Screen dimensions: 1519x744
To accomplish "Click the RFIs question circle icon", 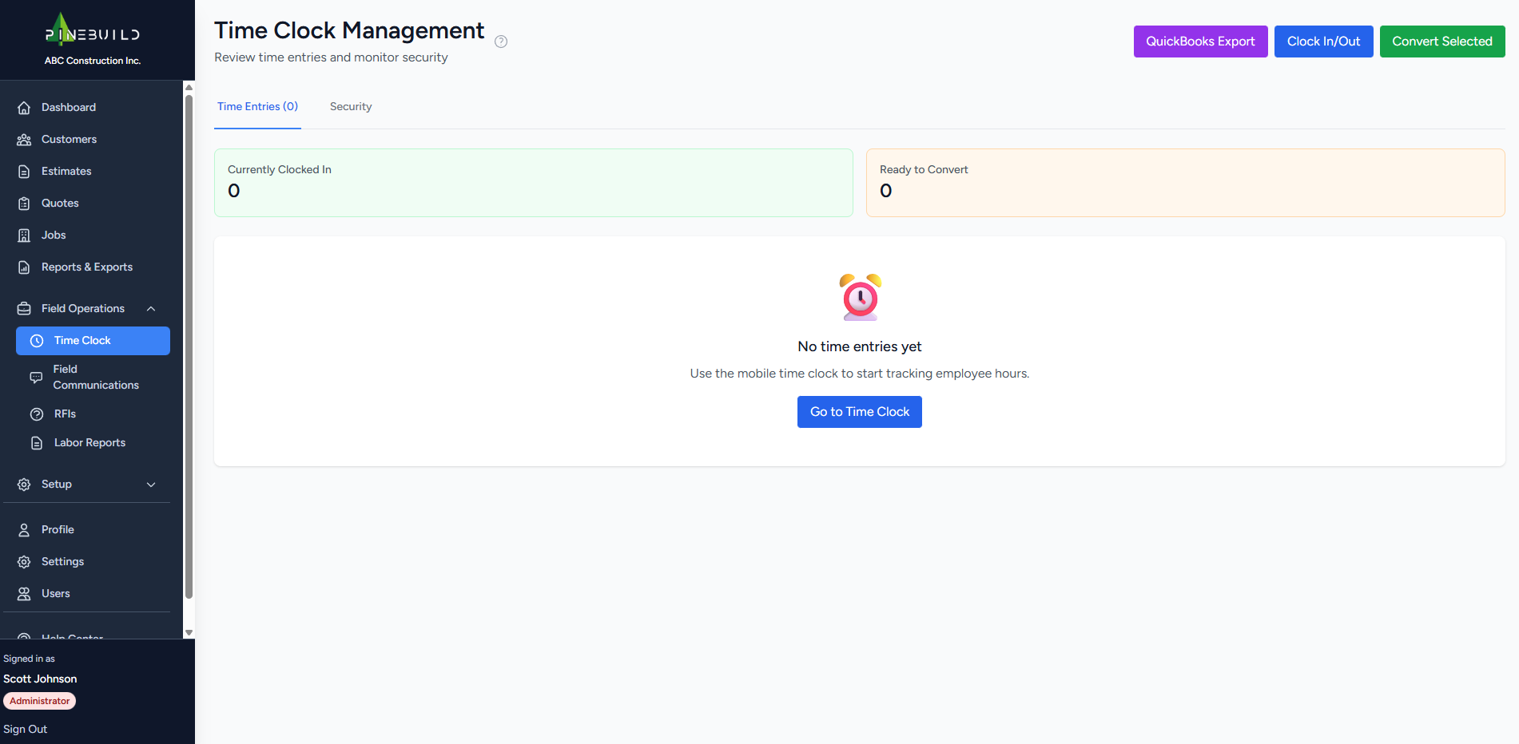I will coord(37,414).
